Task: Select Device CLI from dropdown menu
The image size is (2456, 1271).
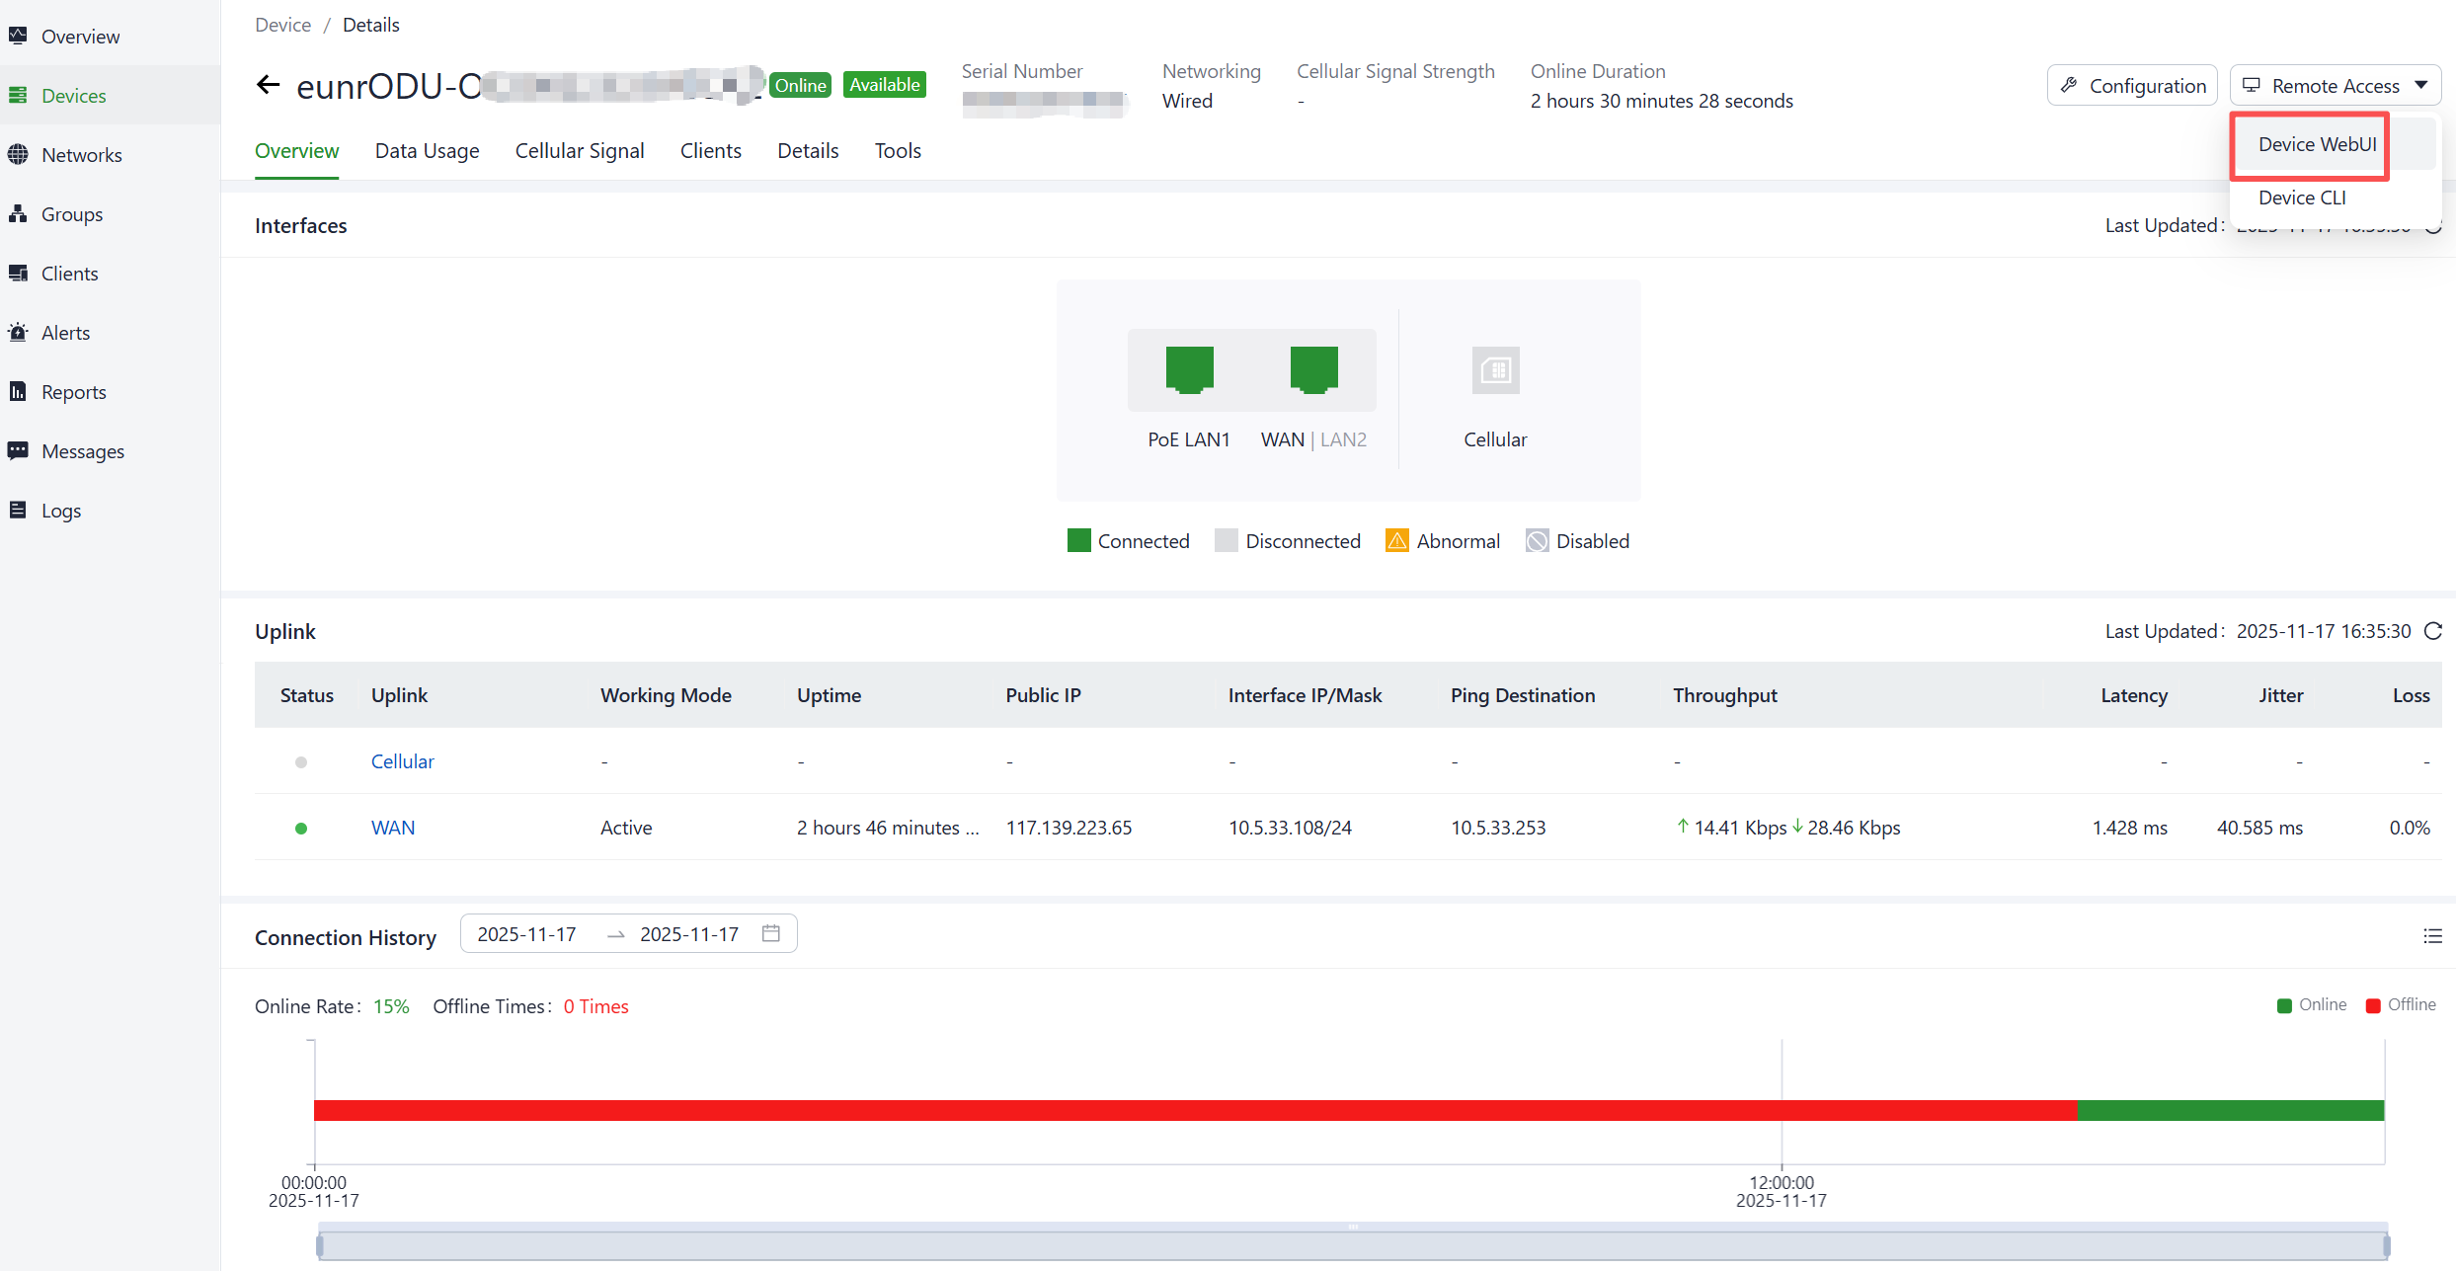Action: (x=2302, y=198)
